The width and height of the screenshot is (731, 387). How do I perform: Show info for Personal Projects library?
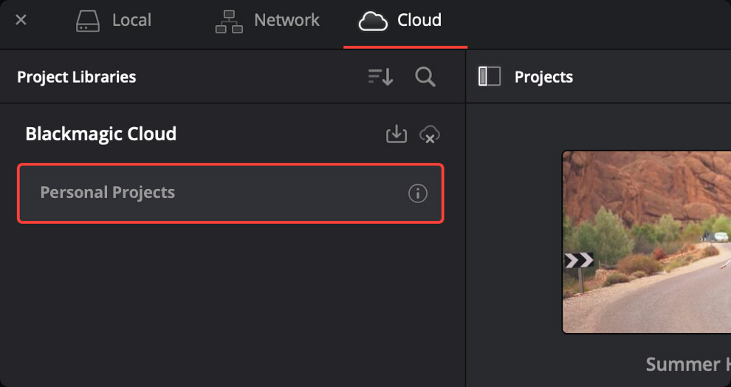tap(418, 193)
